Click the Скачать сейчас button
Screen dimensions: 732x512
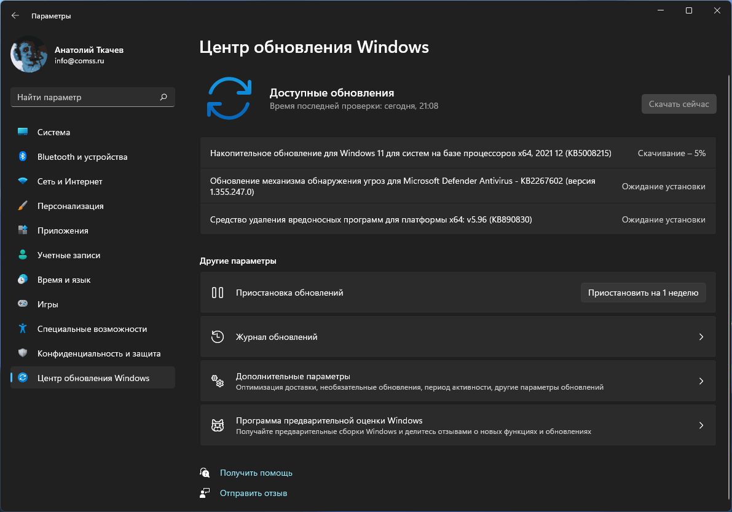679,103
